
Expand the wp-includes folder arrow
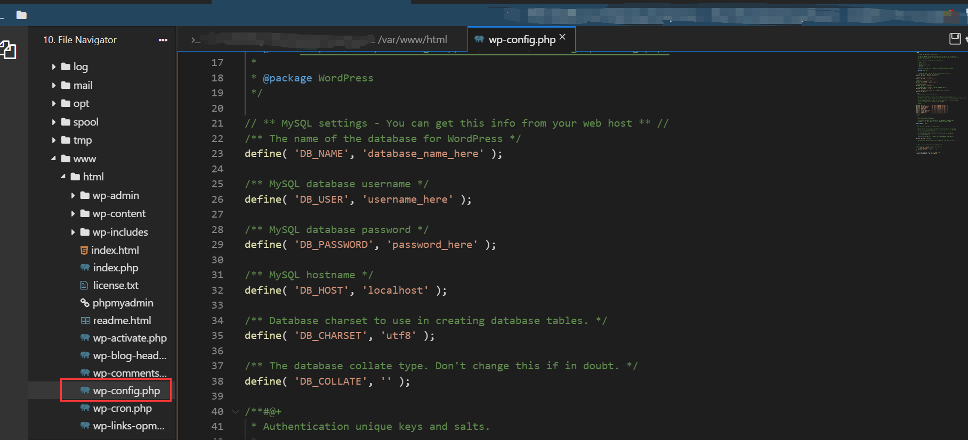[73, 233]
